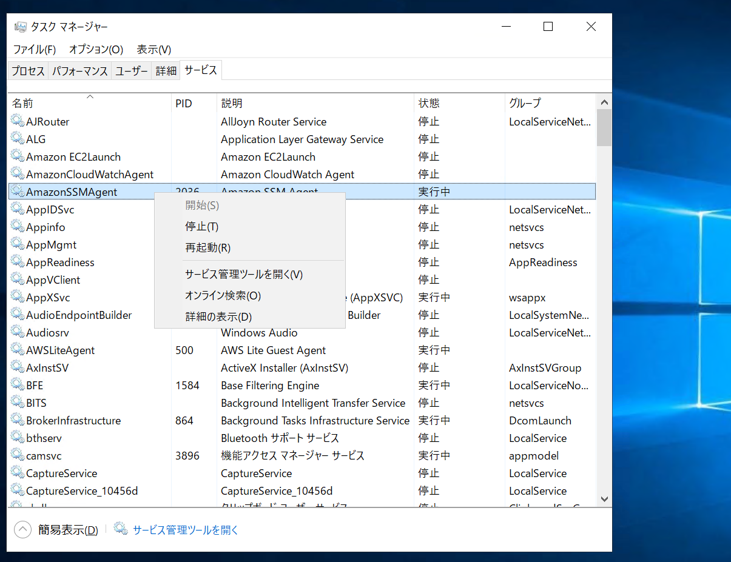Image resolution: width=731 pixels, height=562 pixels.
Task: Click the gear icon beside camsvc
Action: click(18, 455)
